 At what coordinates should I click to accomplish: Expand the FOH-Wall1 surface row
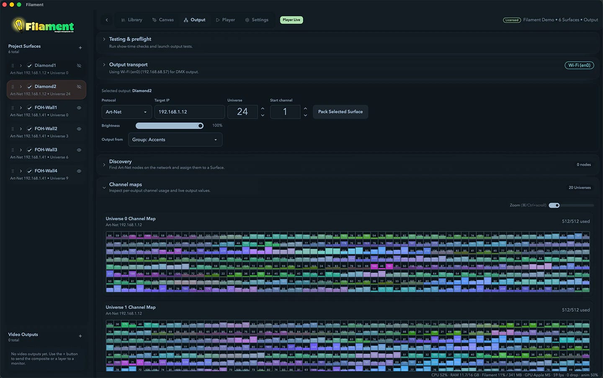21,108
